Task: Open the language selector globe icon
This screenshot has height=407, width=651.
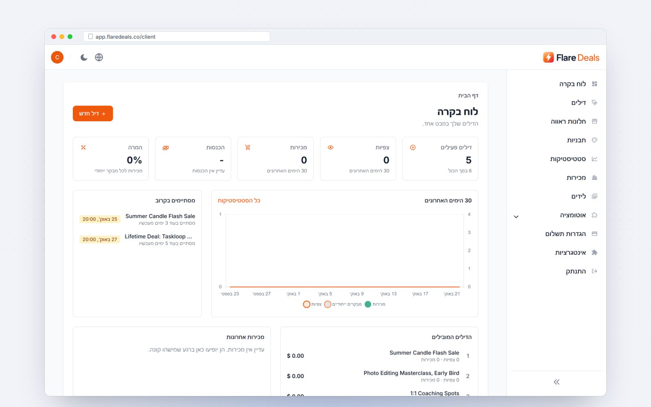Action: [99, 57]
